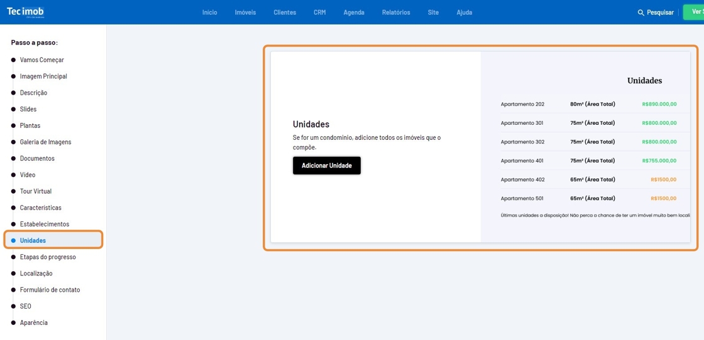Click Ajuda in the top bar
This screenshot has width=704, height=340.
pos(464,13)
